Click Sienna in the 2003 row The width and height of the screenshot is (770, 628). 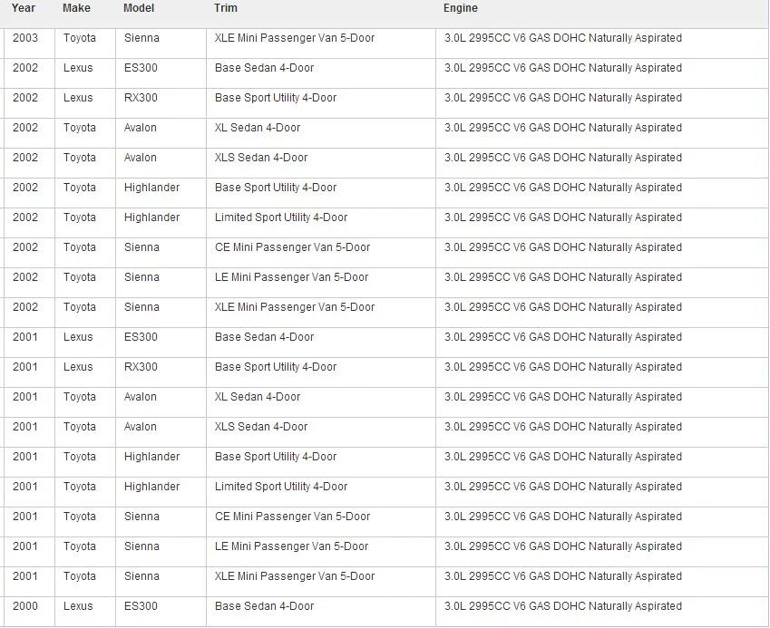pyautogui.click(x=141, y=38)
